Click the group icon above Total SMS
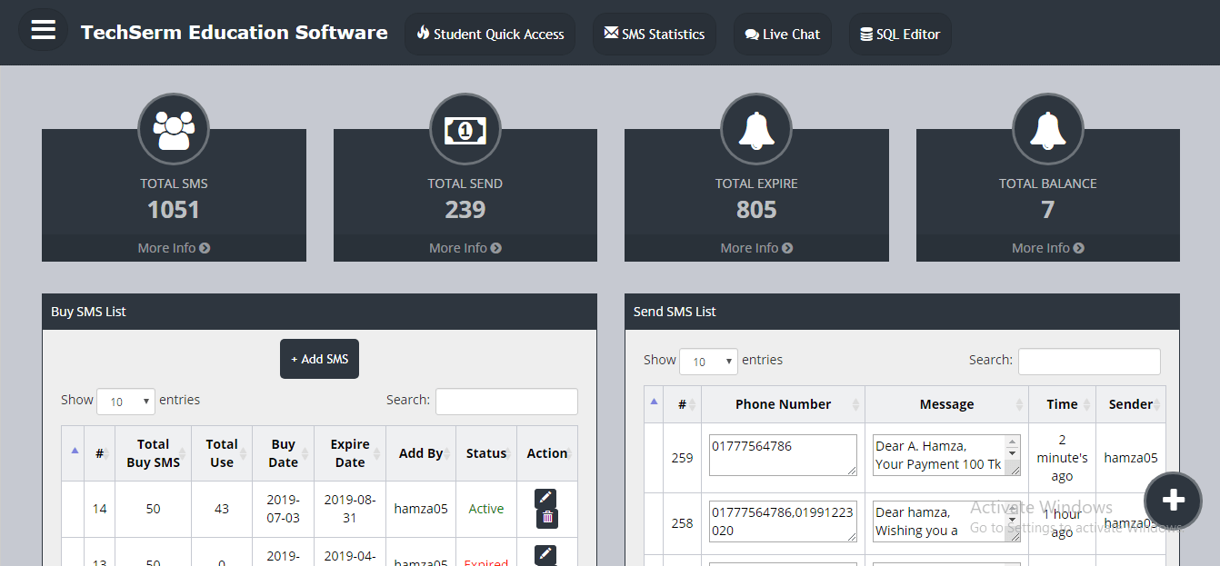 click(x=174, y=128)
